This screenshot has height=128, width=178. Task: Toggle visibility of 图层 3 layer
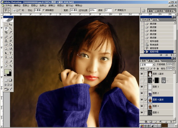coord(142,87)
